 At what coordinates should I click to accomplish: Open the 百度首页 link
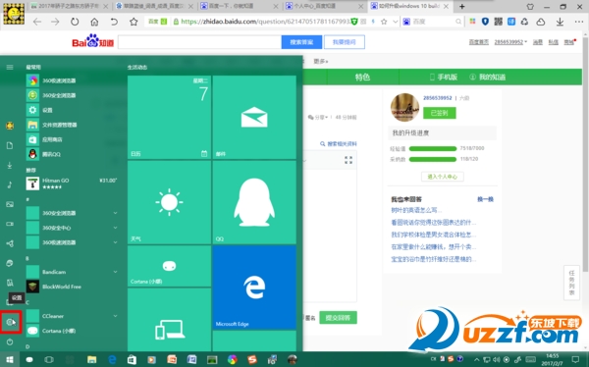coord(479,42)
